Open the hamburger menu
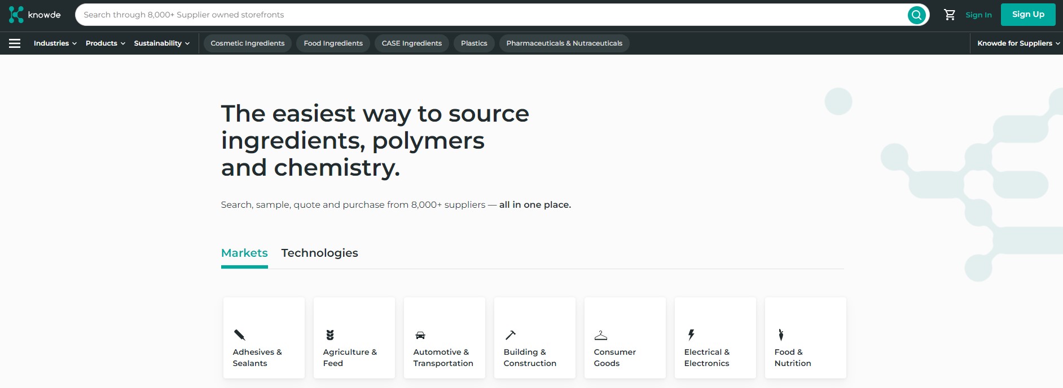 pos(15,43)
